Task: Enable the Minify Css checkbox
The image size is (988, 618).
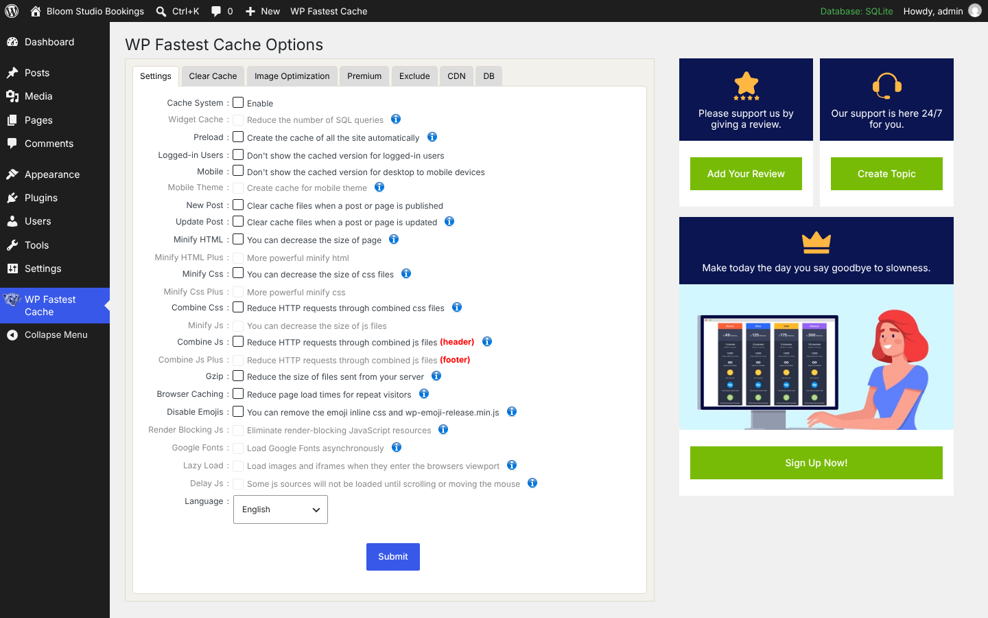Action: (238, 273)
